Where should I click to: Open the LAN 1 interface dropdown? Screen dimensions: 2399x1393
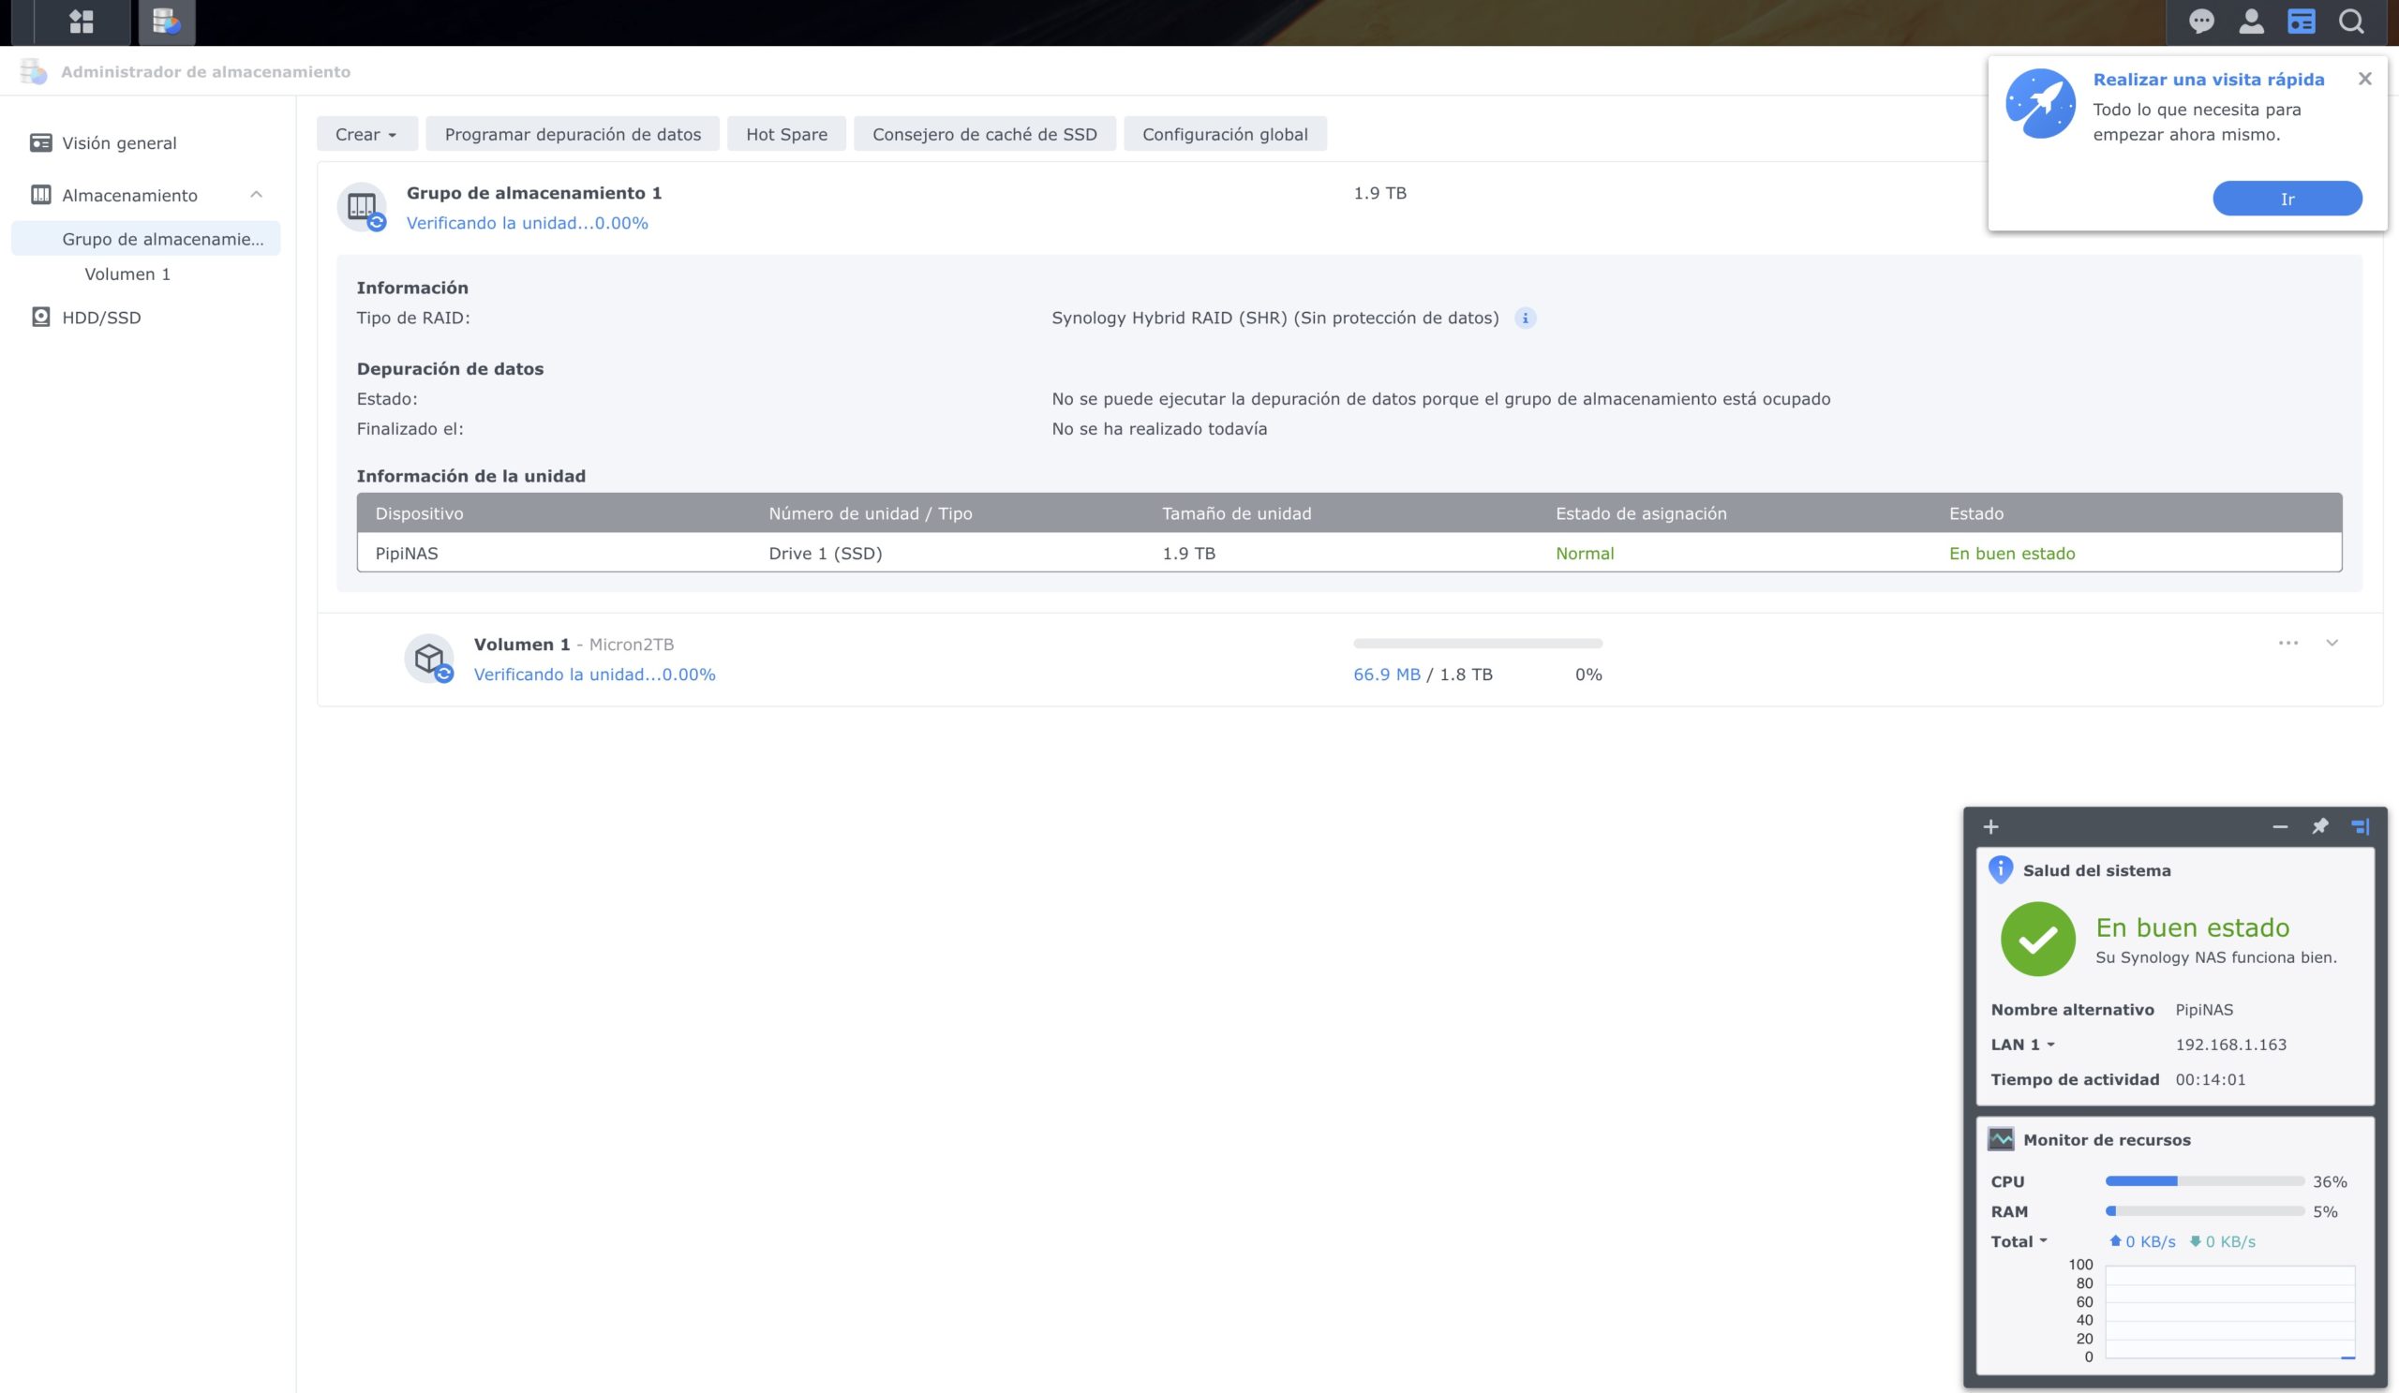point(2022,1045)
